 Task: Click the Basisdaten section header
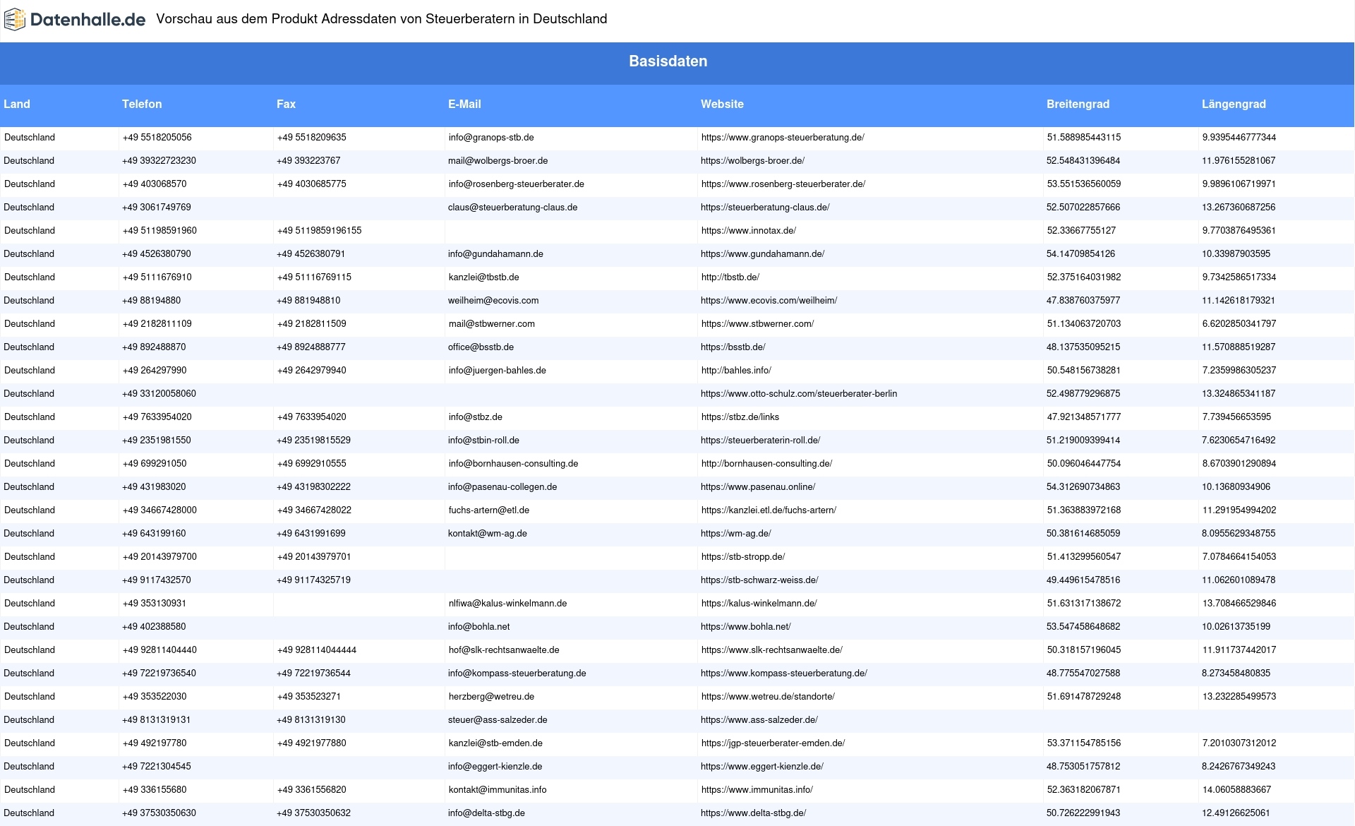pos(668,61)
